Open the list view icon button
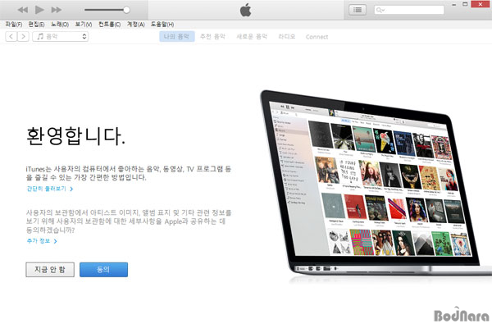 point(358,10)
